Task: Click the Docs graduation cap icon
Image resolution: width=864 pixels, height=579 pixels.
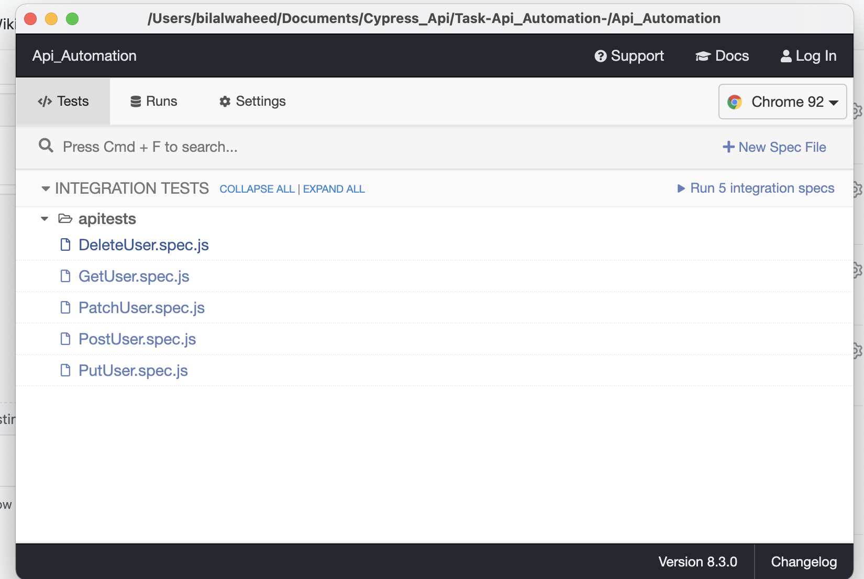Action: 703,56
